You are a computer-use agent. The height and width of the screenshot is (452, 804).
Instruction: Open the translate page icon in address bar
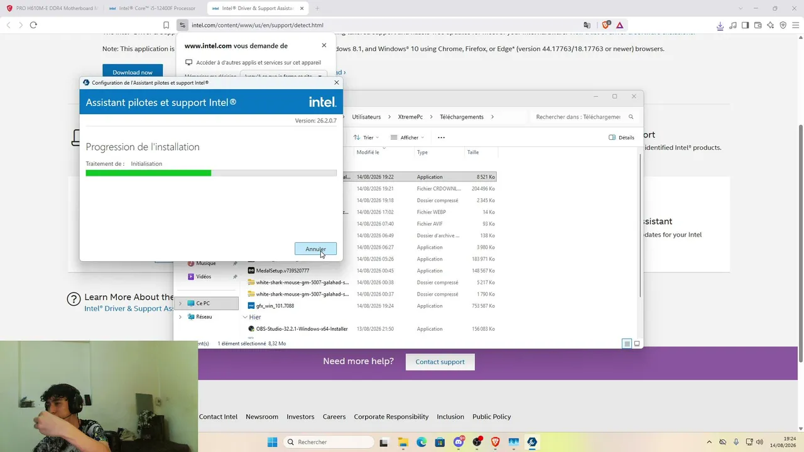587,25
